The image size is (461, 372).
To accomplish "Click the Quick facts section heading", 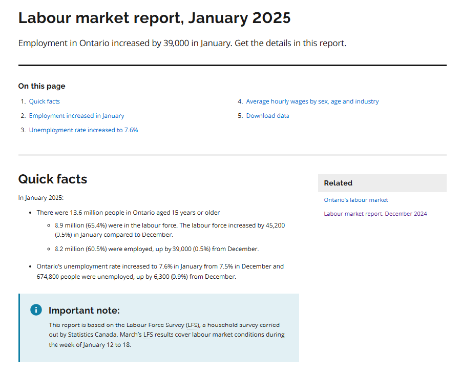I will (53, 179).
